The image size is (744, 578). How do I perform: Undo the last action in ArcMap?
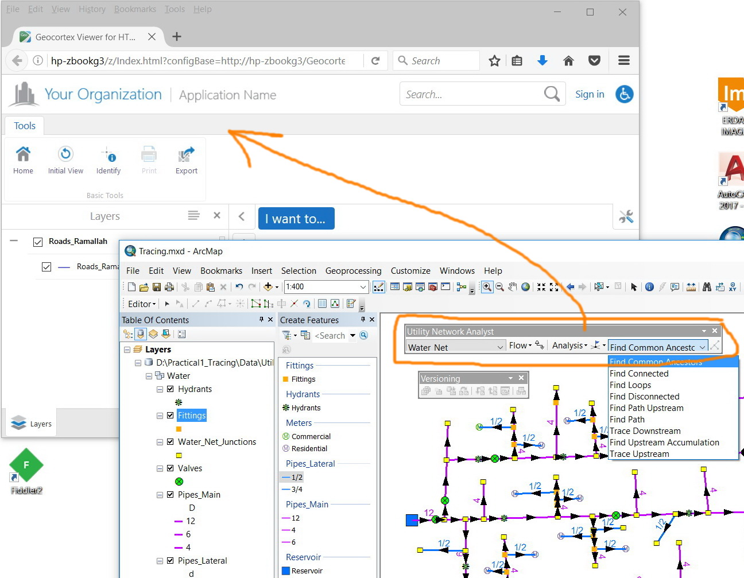point(239,287)
